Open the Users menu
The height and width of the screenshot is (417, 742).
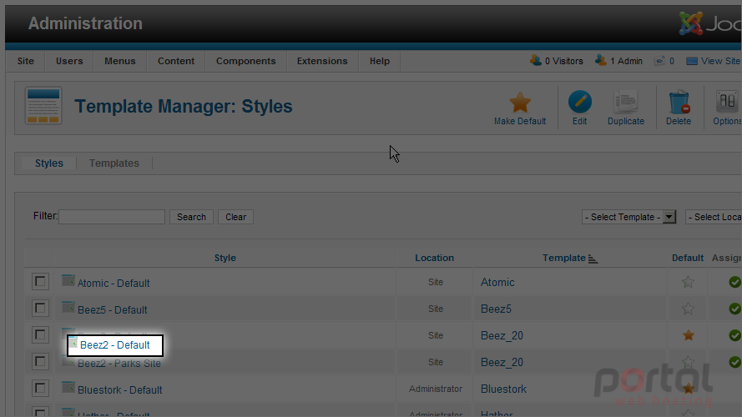pos(69,61)
